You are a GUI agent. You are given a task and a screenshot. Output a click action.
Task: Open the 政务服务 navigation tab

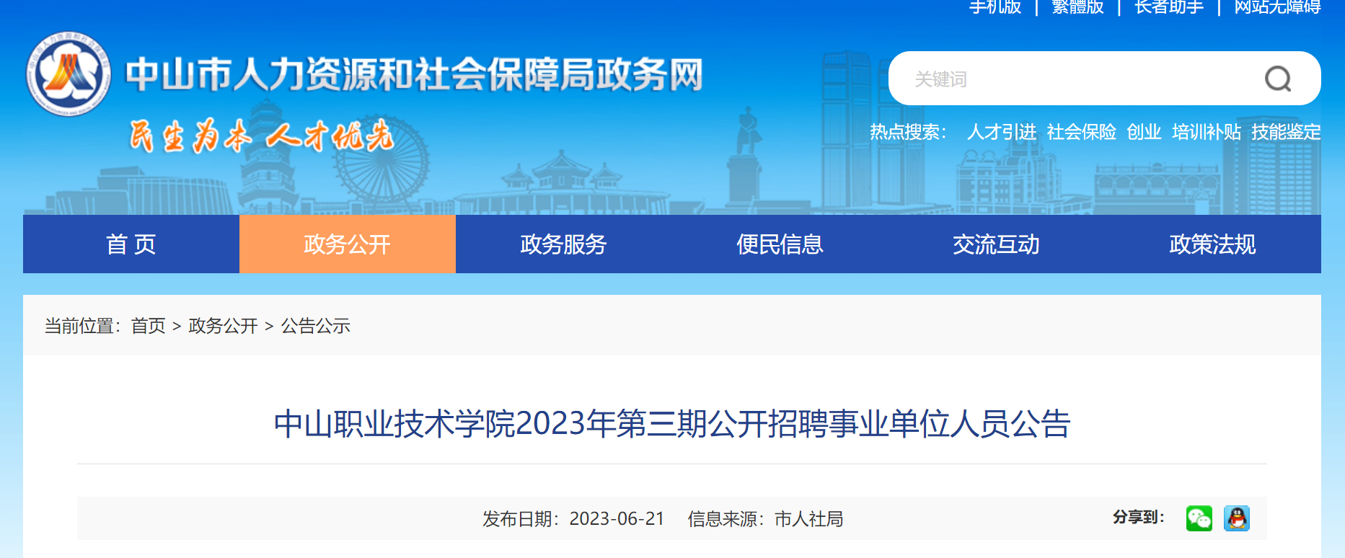(563, 244)
